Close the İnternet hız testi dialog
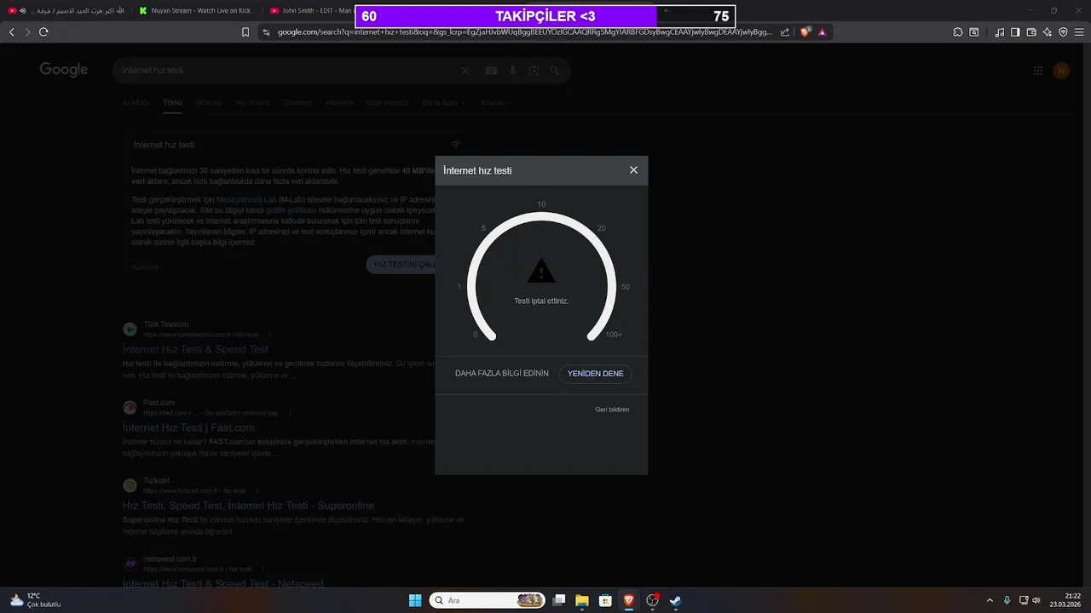This screenshot has width=1091, height=613. pyautogui.click(x=633, y=170)
